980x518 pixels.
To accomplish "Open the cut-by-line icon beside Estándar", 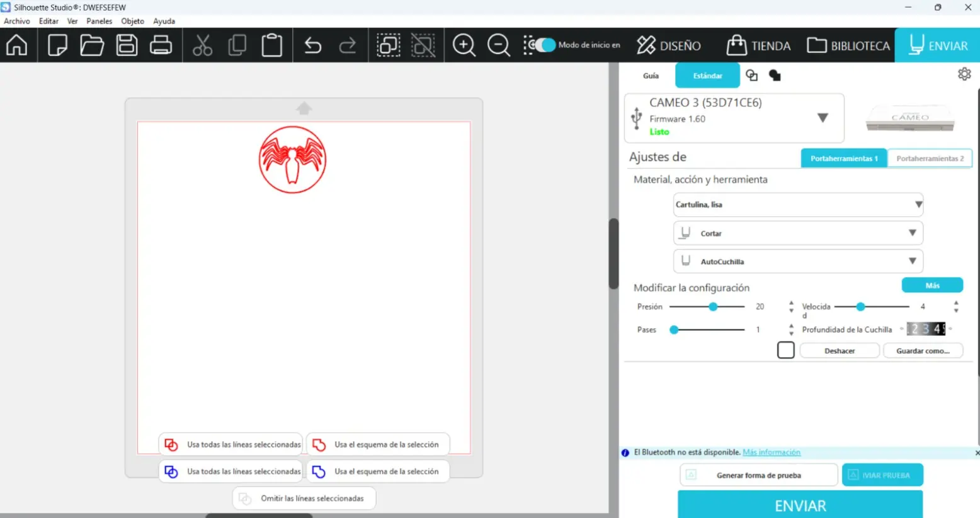I will coord(751,76).
